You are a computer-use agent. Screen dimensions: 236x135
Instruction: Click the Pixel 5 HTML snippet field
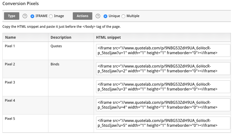pos(163,123)
